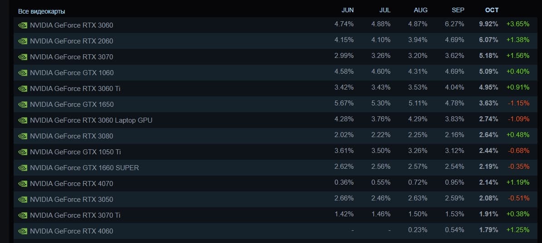The height and width of the screenshot is (243, 542).
Task: Click the 'Все видеокарты' heading
Action: coord(41,11)
